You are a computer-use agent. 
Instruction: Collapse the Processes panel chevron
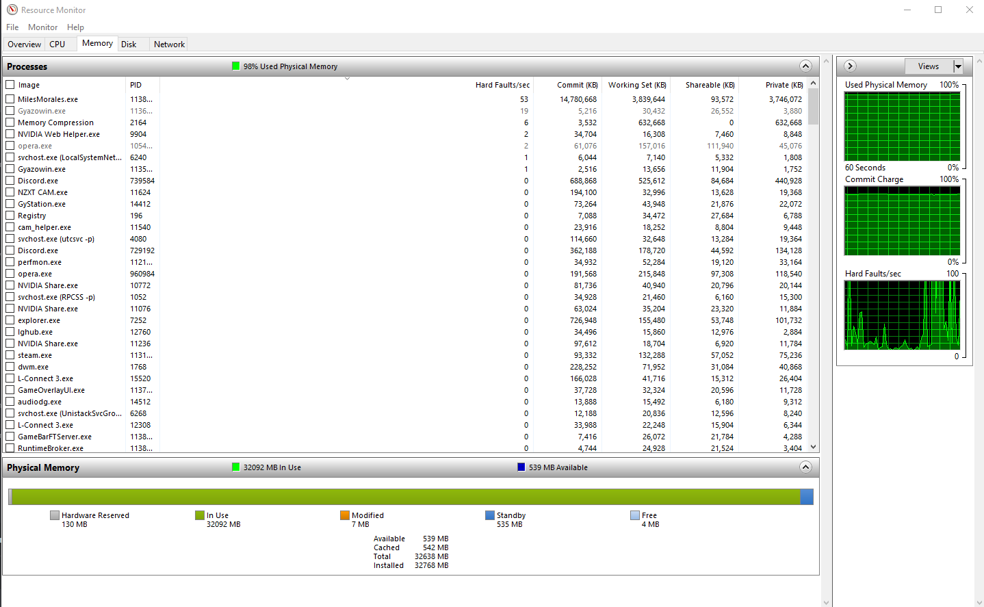click(805, 66)
